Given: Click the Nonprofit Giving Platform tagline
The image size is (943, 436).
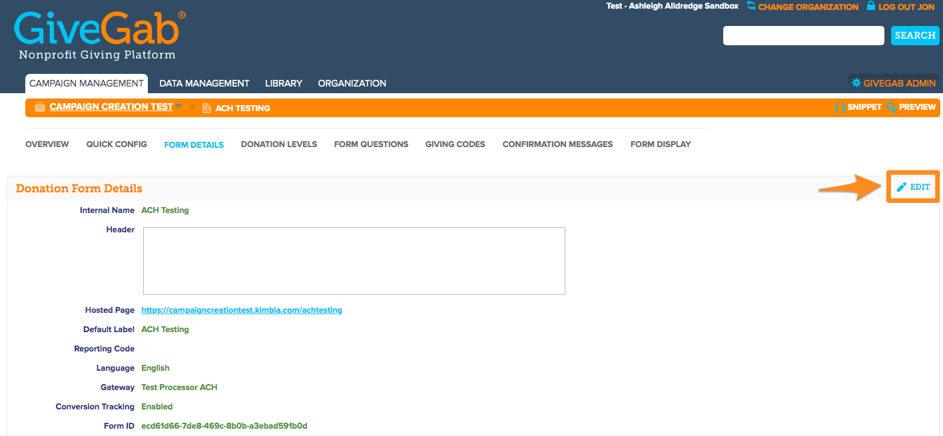Looking at the screenshot, I should [97, 55].
